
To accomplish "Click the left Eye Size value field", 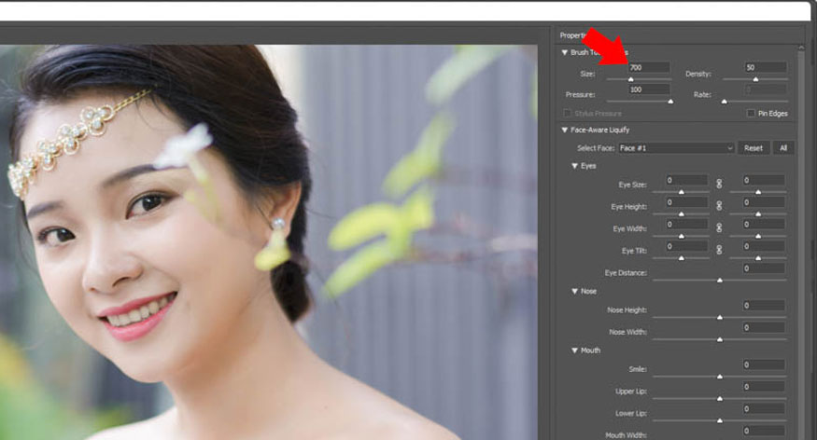I will pyautogui.click(x=686, y=180).
